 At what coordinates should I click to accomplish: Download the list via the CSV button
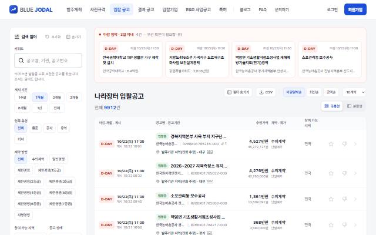[266, 92]
